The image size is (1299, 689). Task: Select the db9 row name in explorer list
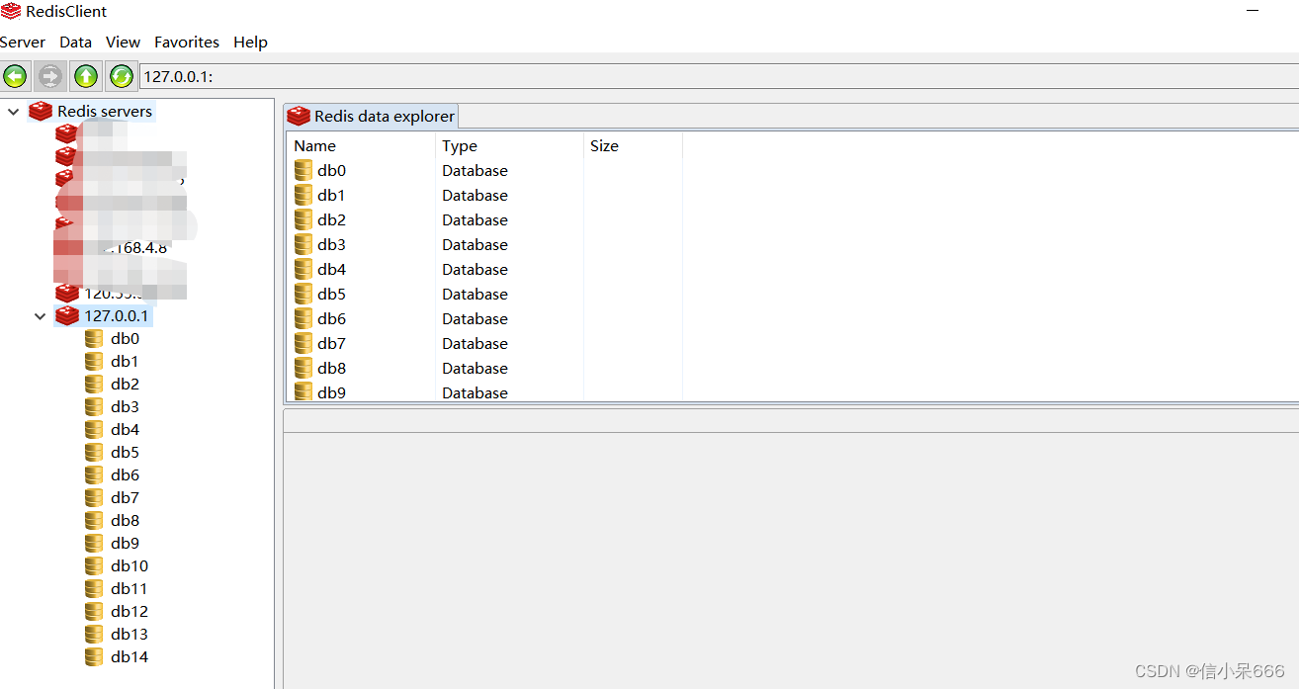click(331, 392)
